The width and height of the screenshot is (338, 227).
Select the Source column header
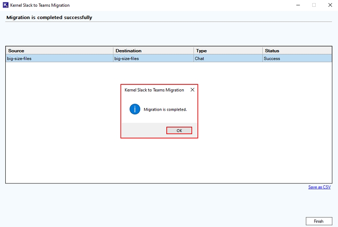tap(60, 51)
